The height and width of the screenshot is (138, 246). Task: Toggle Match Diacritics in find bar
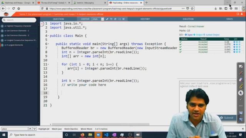(71, 129)
